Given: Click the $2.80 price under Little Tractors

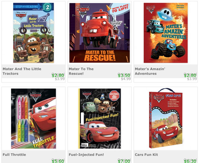Looking at the screenshot, I should [x=58, y=75].
